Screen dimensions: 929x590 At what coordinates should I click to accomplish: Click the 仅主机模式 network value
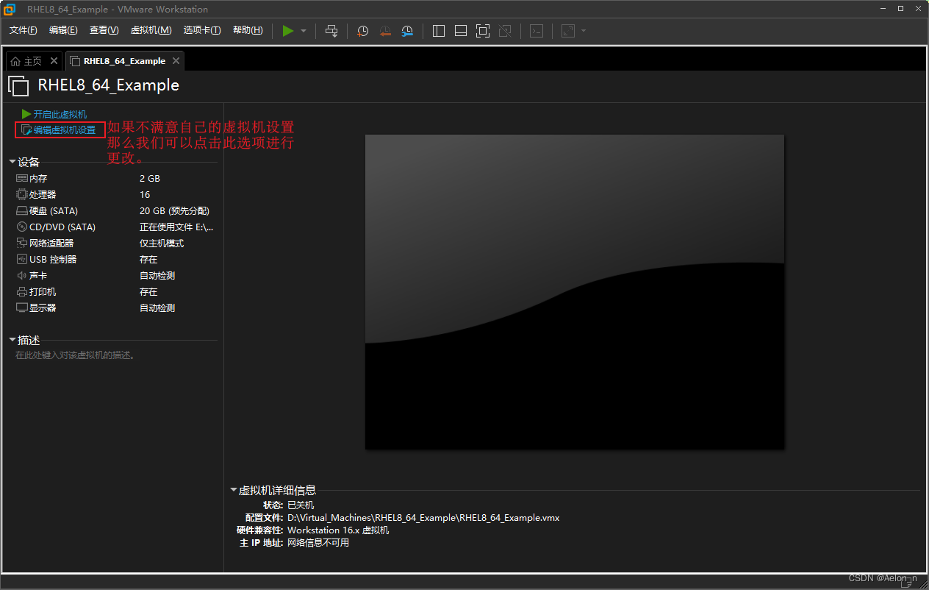162,243
